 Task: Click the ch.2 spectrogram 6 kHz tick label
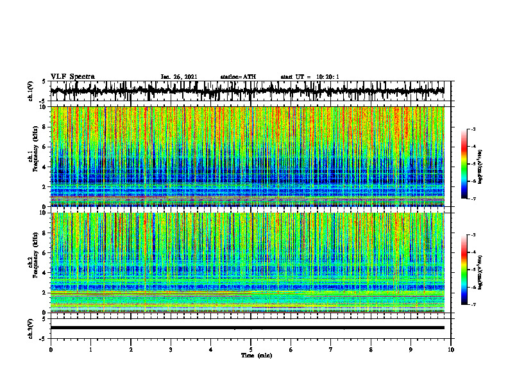coord(45,253)
